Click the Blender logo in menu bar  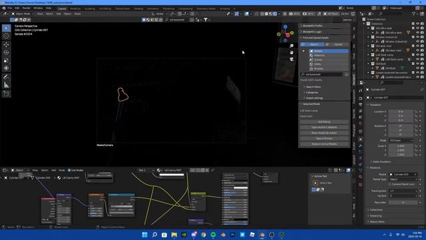coord(4,8)
